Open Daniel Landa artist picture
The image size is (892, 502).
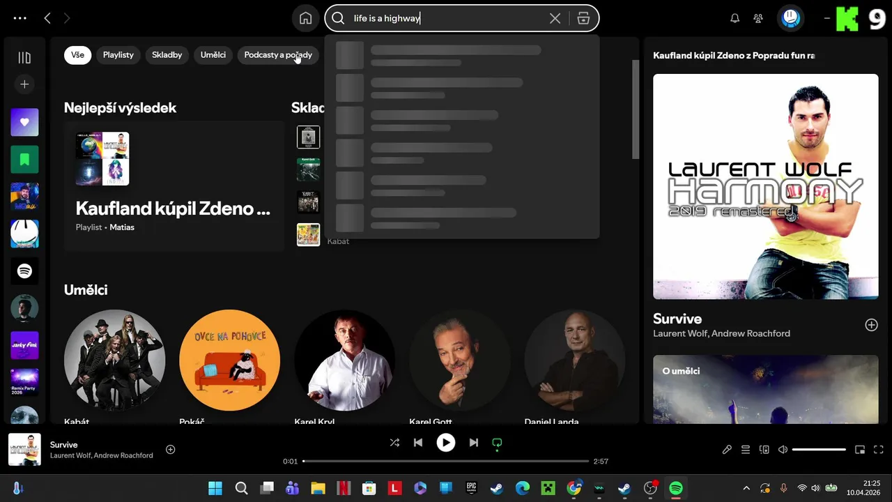point(574,360)
